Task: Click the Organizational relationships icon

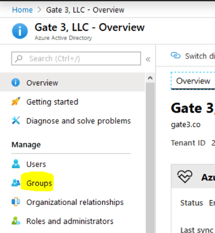Action: pyautogui.click(x=16, y=202)
